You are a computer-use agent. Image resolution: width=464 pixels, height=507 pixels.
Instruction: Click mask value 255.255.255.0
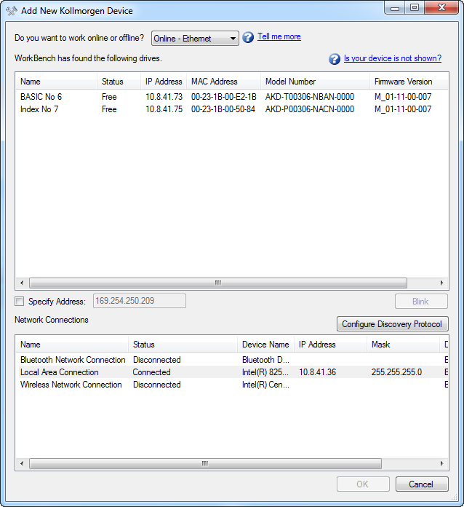tap(396, 372)
